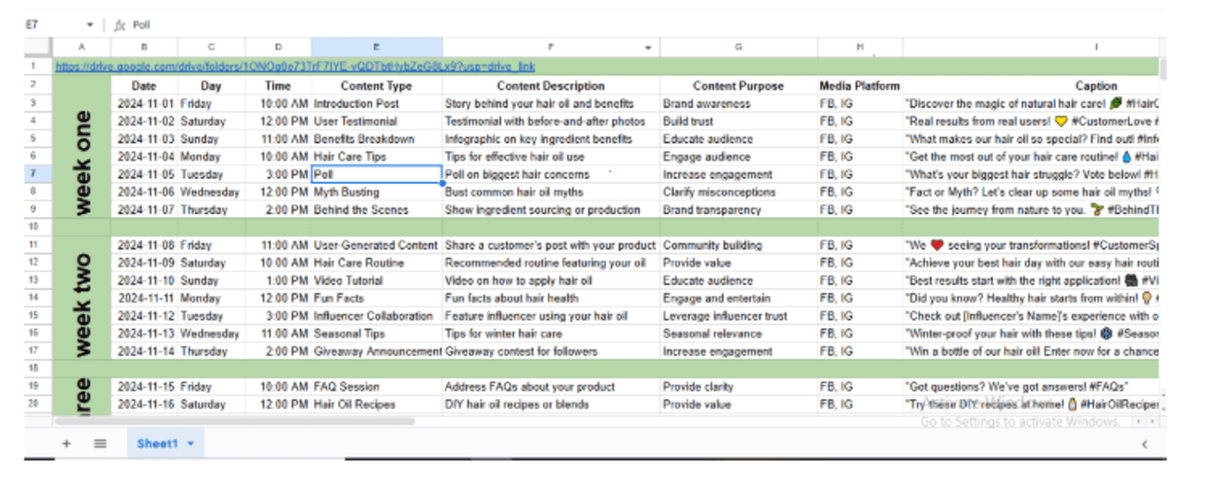Click the fx function icon
The width and height of the screenshot is (1207, 483).
pyautogui.click(x=119, y=25)
